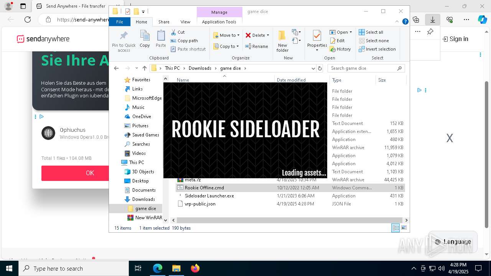Select Rookie Offline.cmd file
This screenshot has width=491, height=276.
tap(204, 188)
